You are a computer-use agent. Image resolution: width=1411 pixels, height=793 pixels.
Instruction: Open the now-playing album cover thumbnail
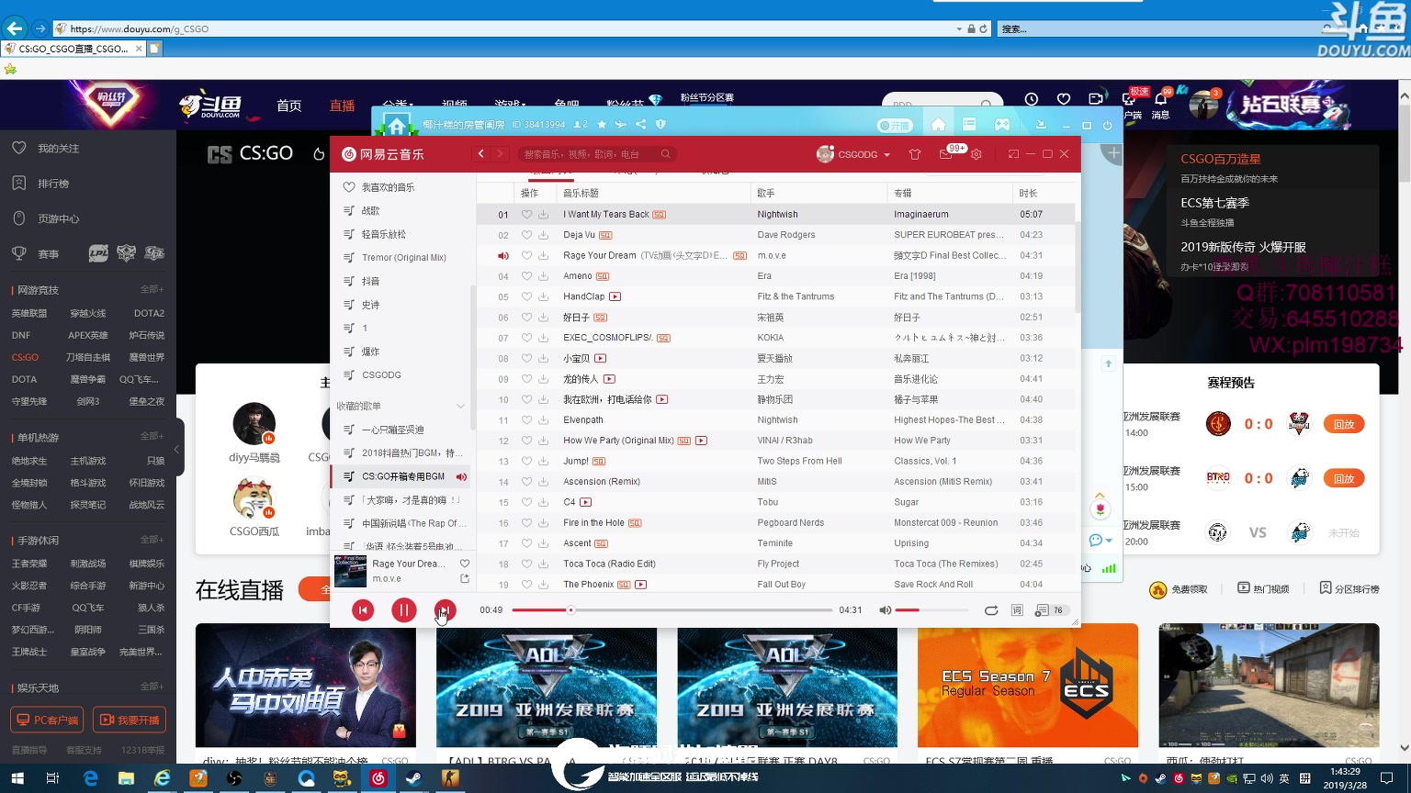[x=350, y=571]
